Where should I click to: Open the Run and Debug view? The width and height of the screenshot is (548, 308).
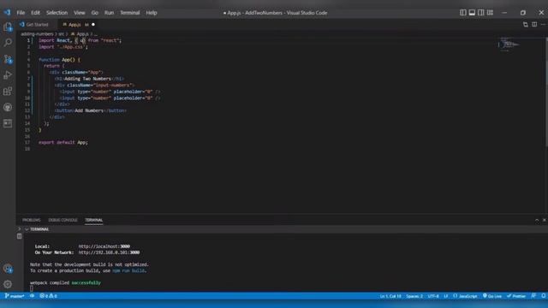pyautogui.click(x=8, y=75)
